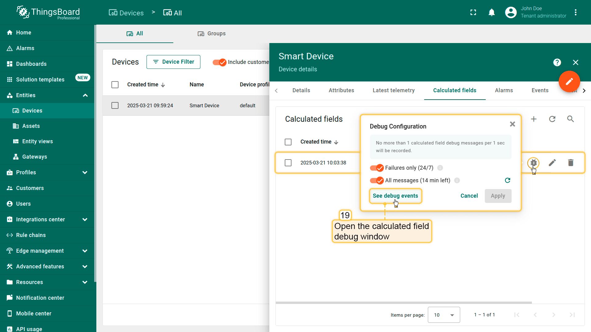Open search in calculated fields
The height and width of the screenshot is (332, 591).
(x=570, y=119)
